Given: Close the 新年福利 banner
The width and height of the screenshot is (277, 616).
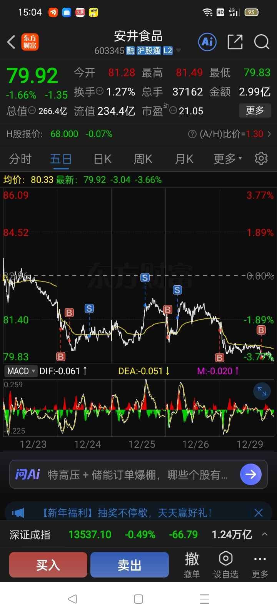Looking at the screenshot, I should pos(259,513).
